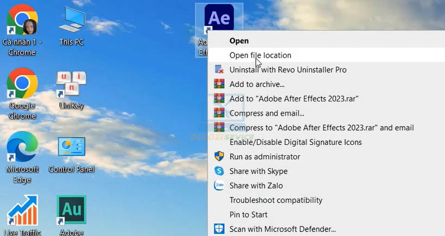
Task: Select the Control Panel desktop icon
Action: click(x=72, y=155)
